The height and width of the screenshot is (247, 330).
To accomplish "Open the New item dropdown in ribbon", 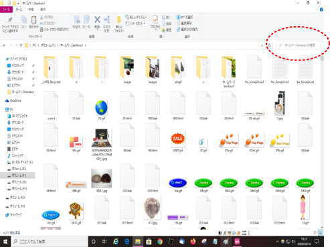I will pyautogui.click(x=137, y=17).
